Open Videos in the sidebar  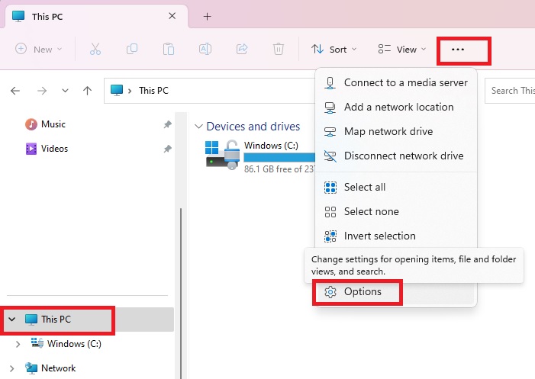47,149
